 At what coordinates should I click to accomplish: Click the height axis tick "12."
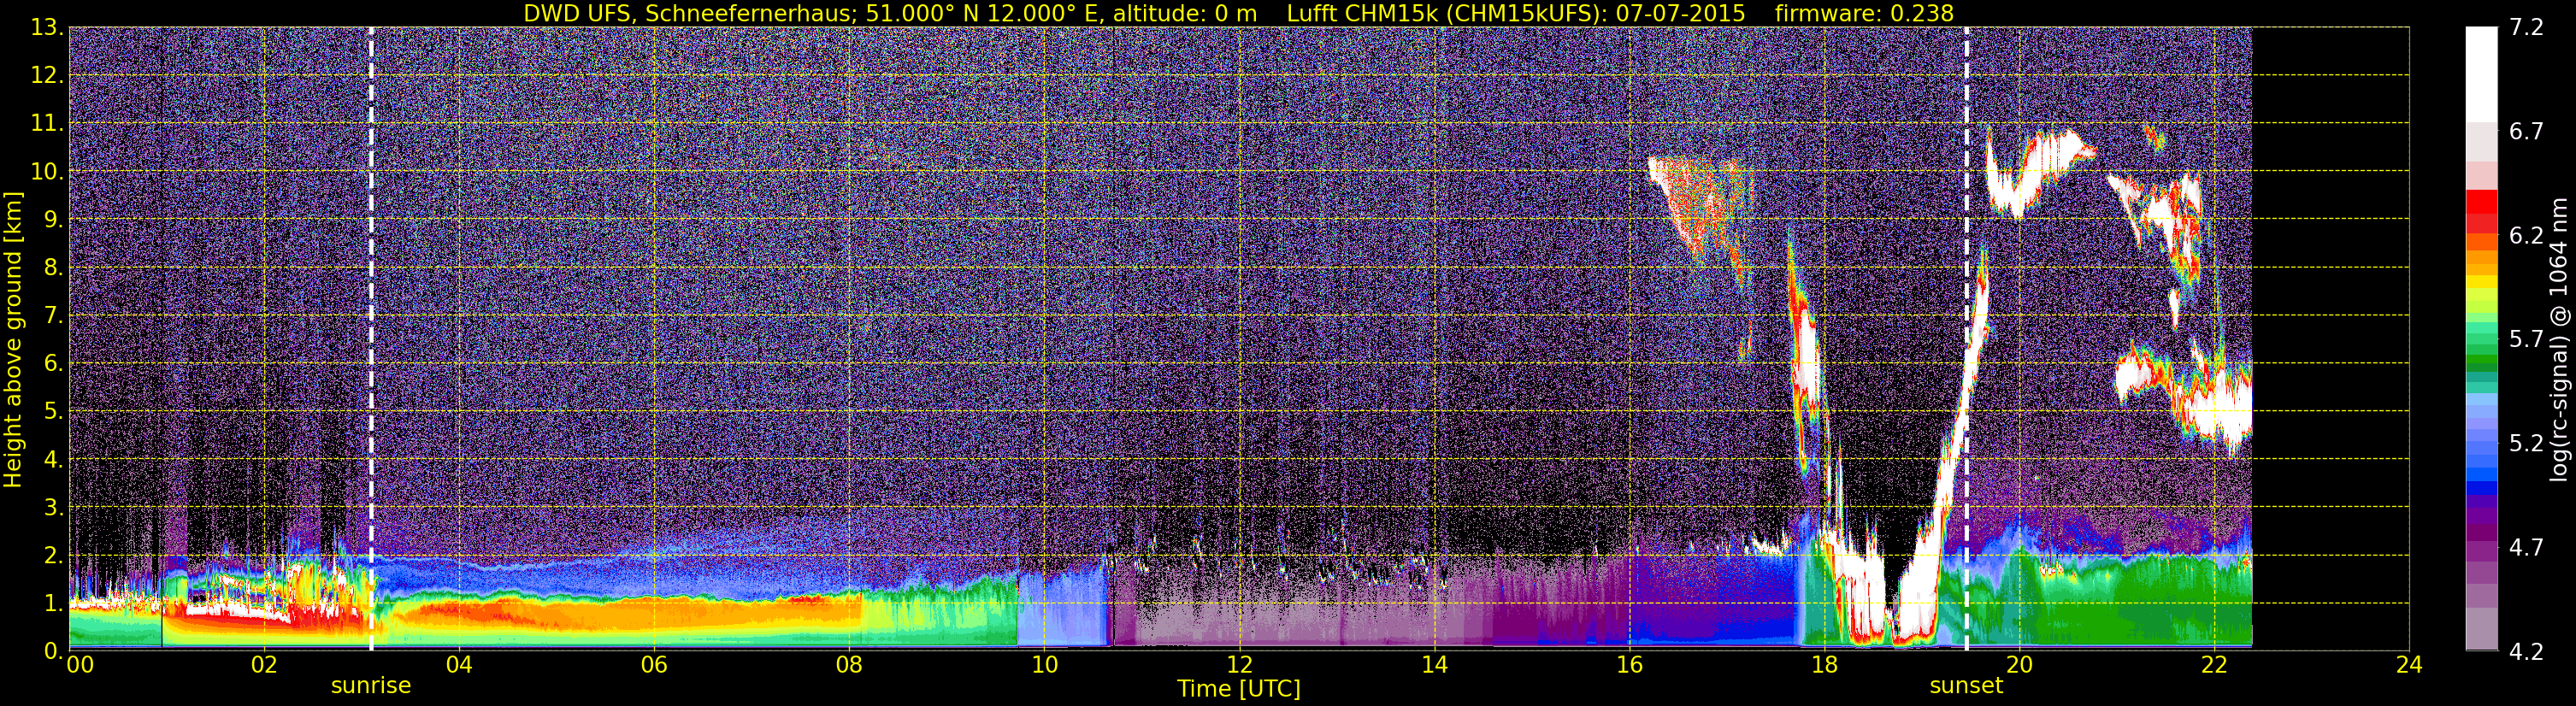pyautogui.click(x=47, y=76)
